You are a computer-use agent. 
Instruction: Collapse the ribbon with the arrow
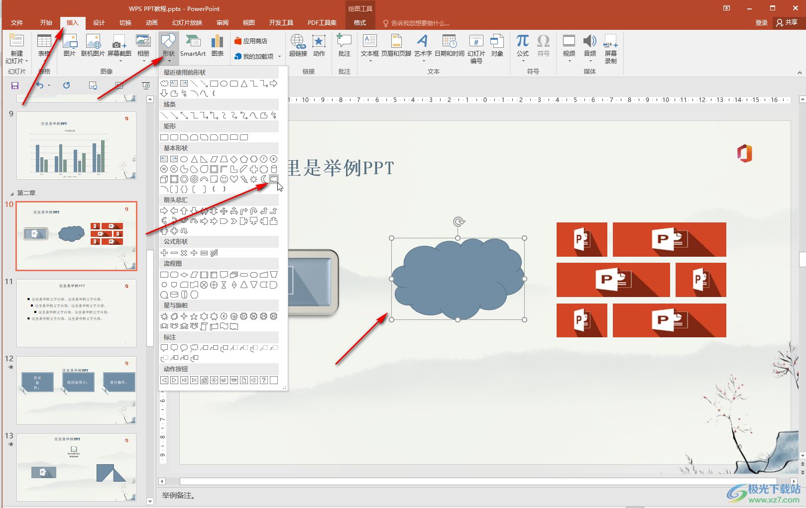tap(800, 73)
